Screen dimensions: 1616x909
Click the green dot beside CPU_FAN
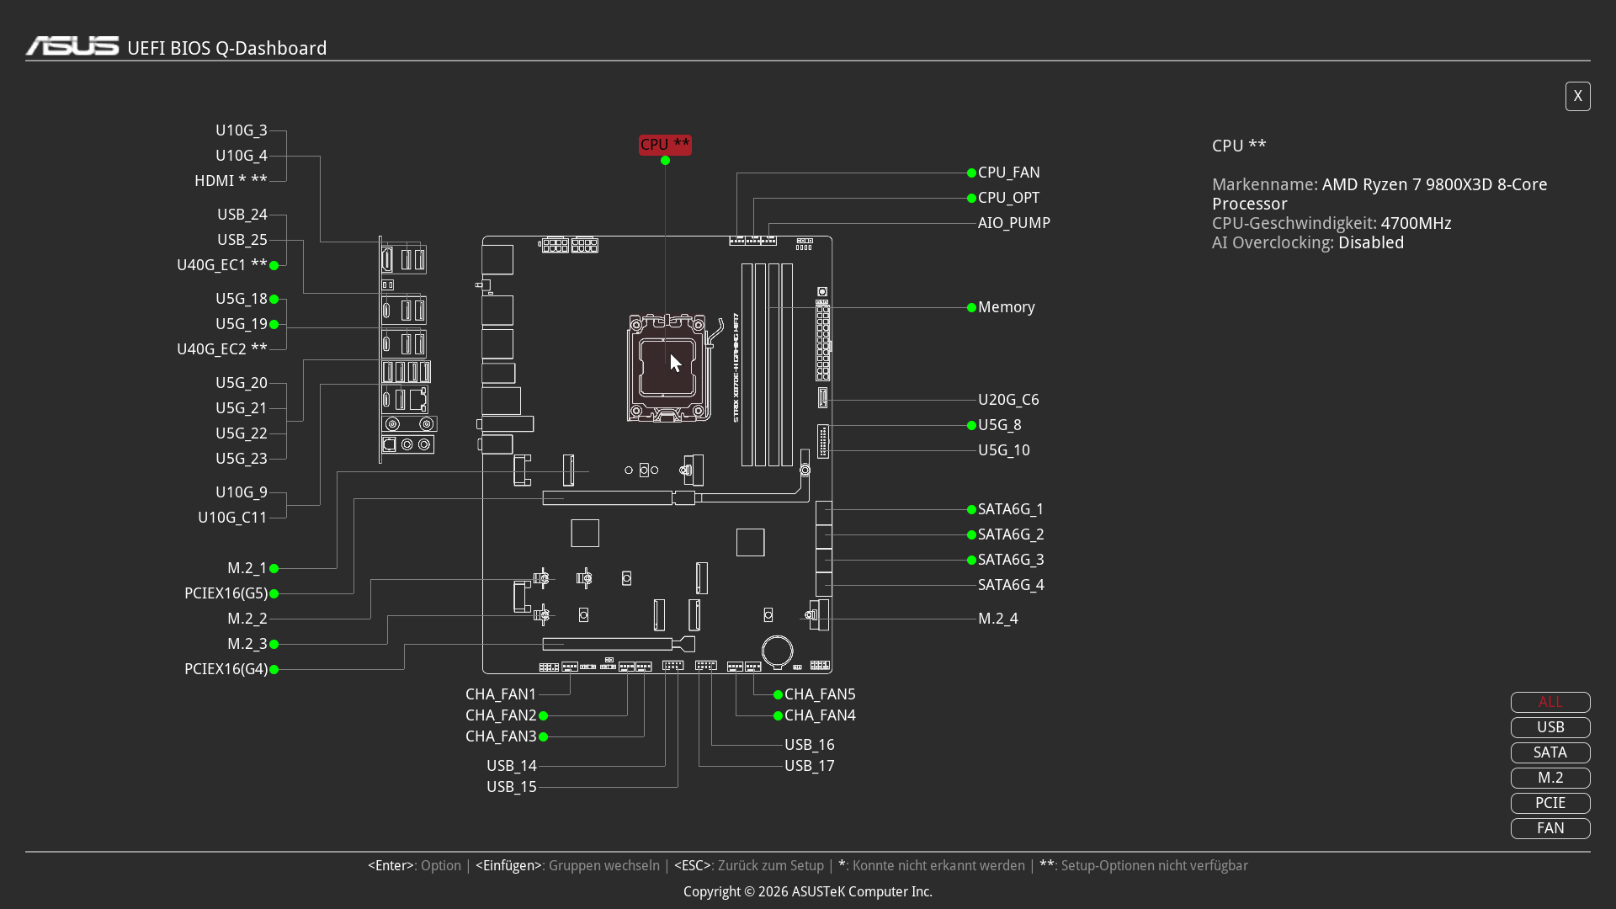point(971,173)
